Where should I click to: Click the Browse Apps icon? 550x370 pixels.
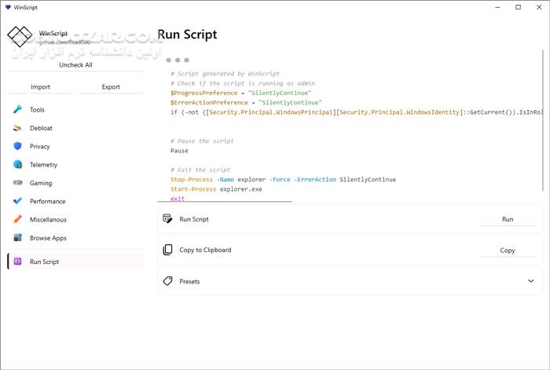pyautogui.click(x=17, y=237)
